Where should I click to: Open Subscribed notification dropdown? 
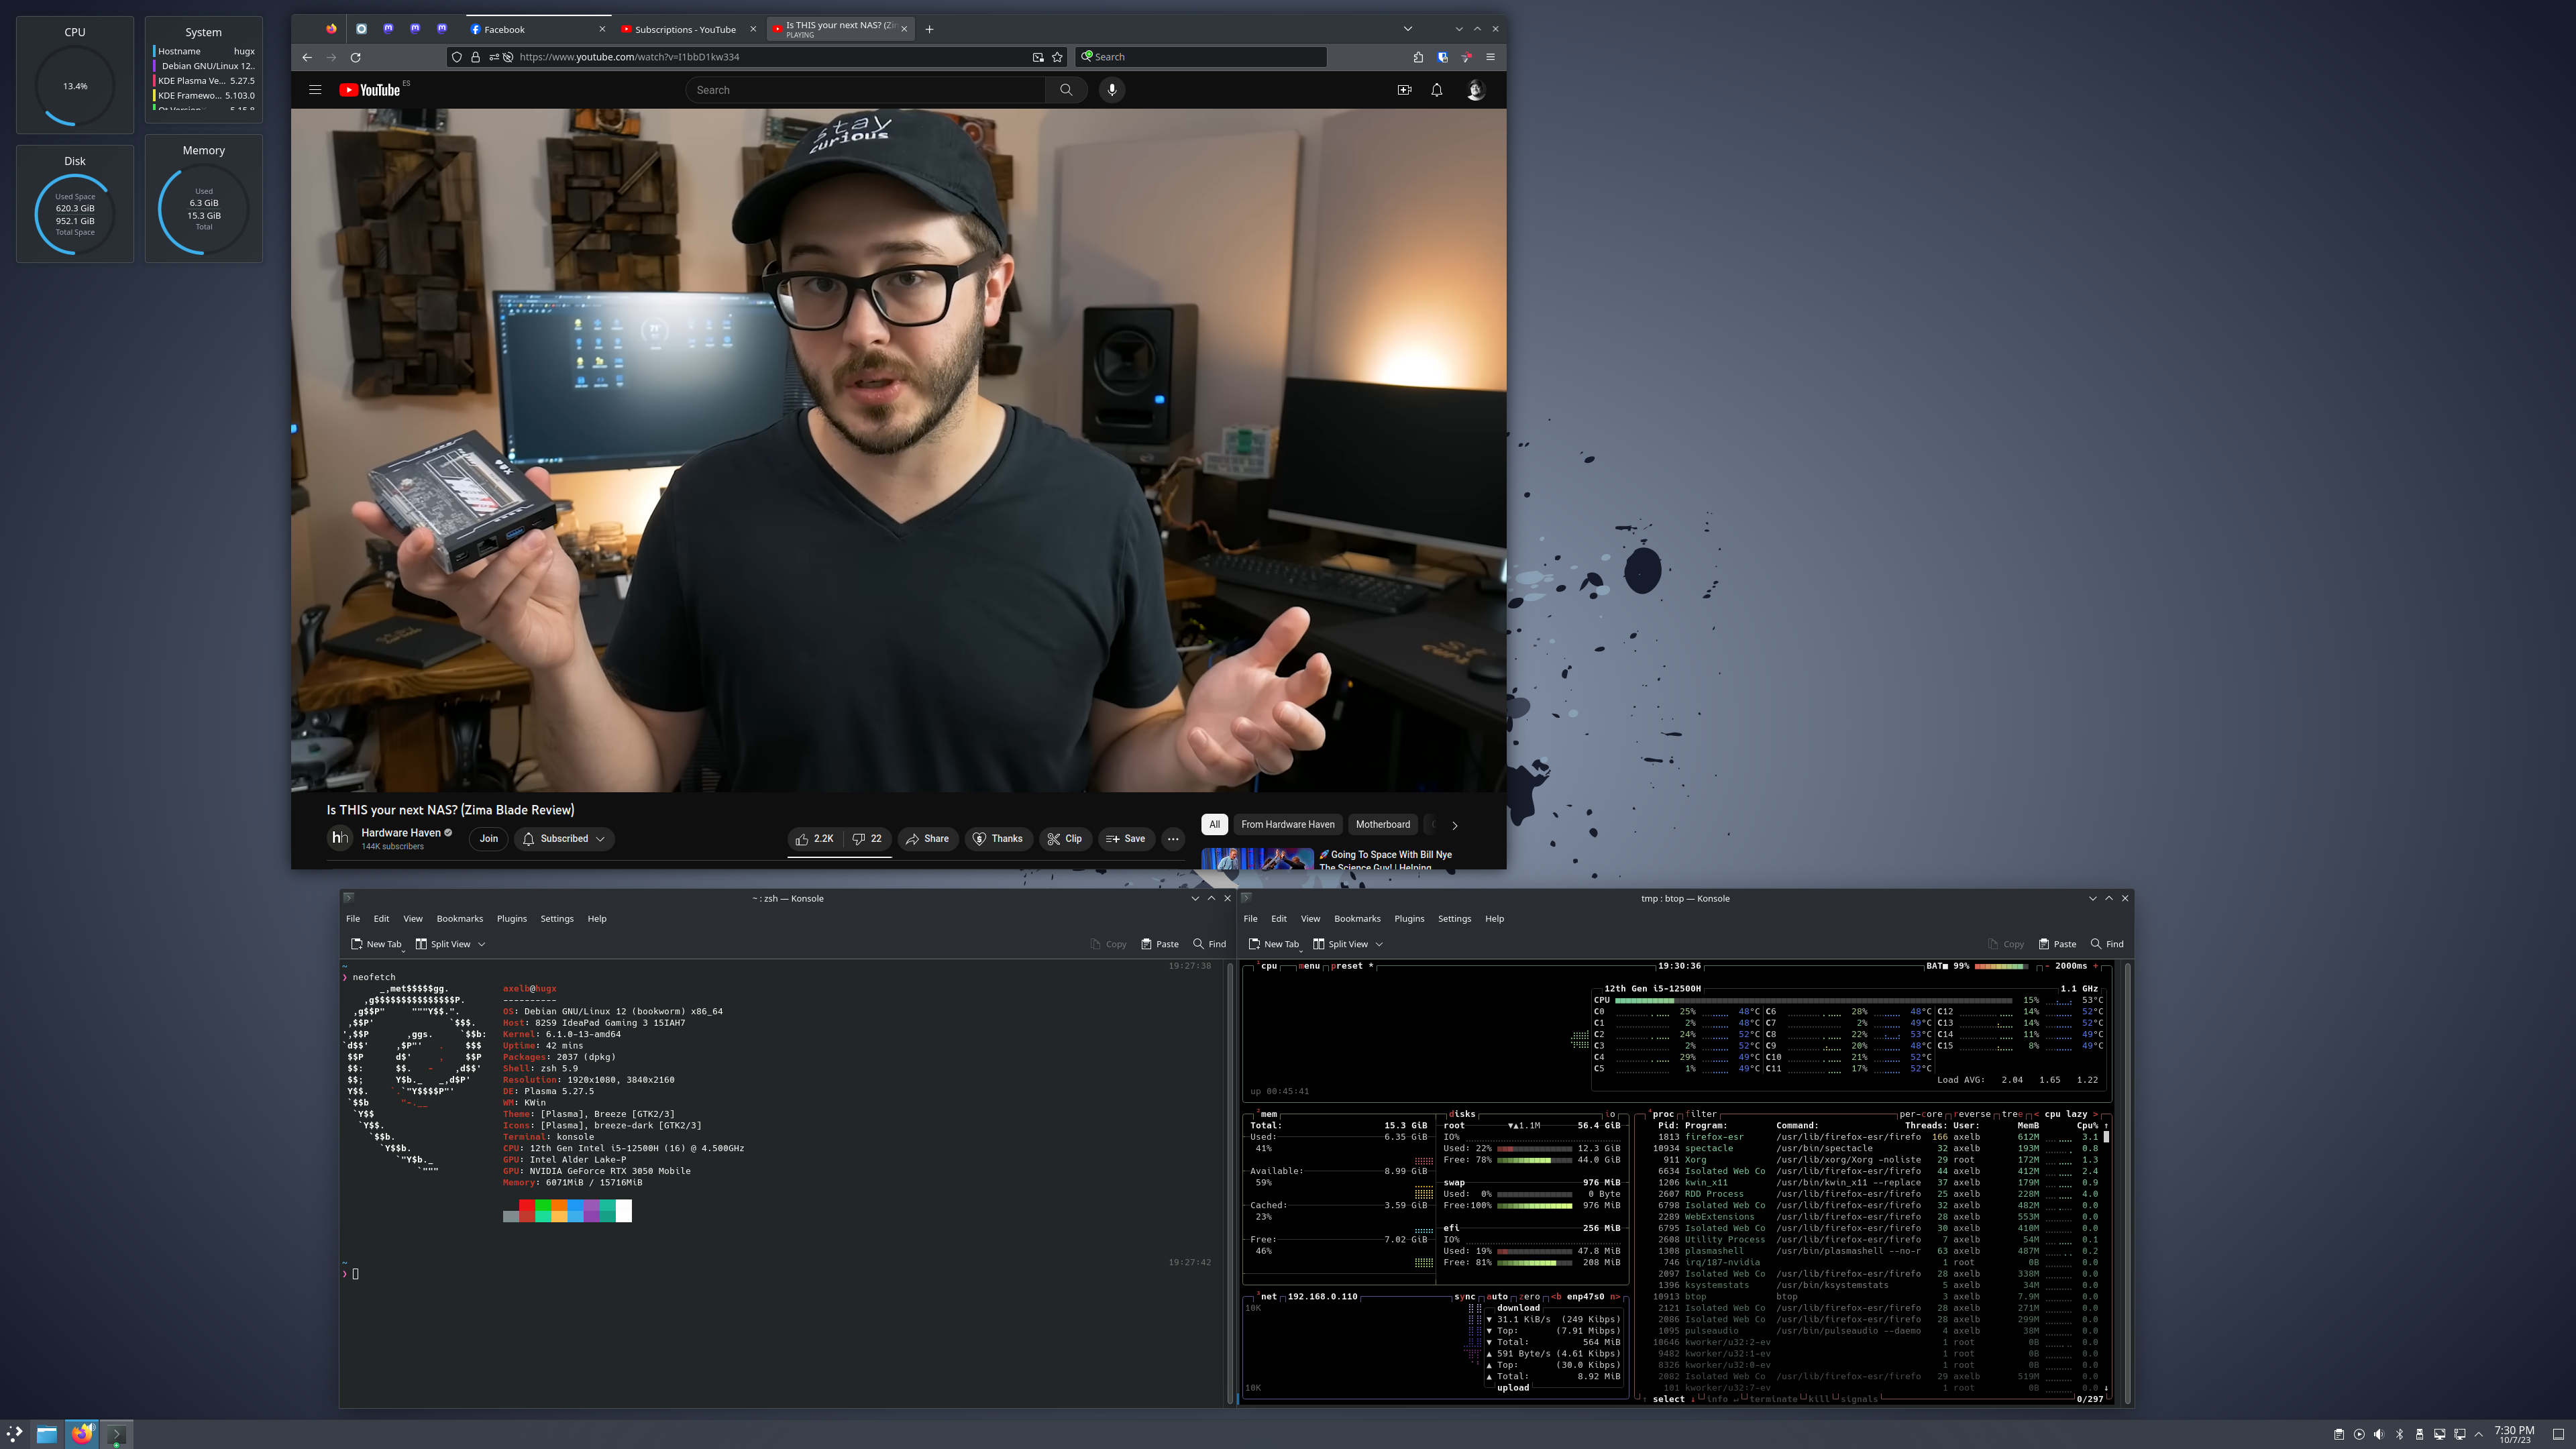pos(565,839)
